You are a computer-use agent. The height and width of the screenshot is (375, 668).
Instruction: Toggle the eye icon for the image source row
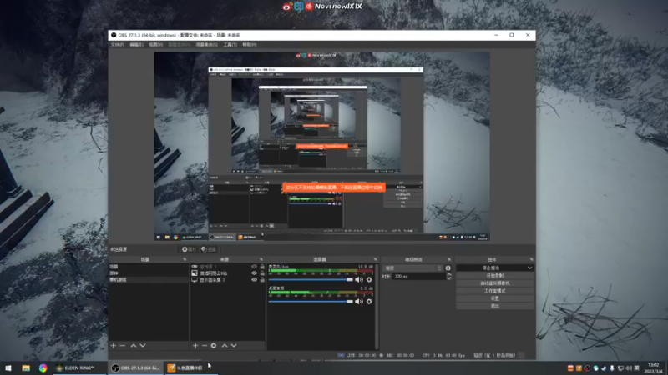255,273
